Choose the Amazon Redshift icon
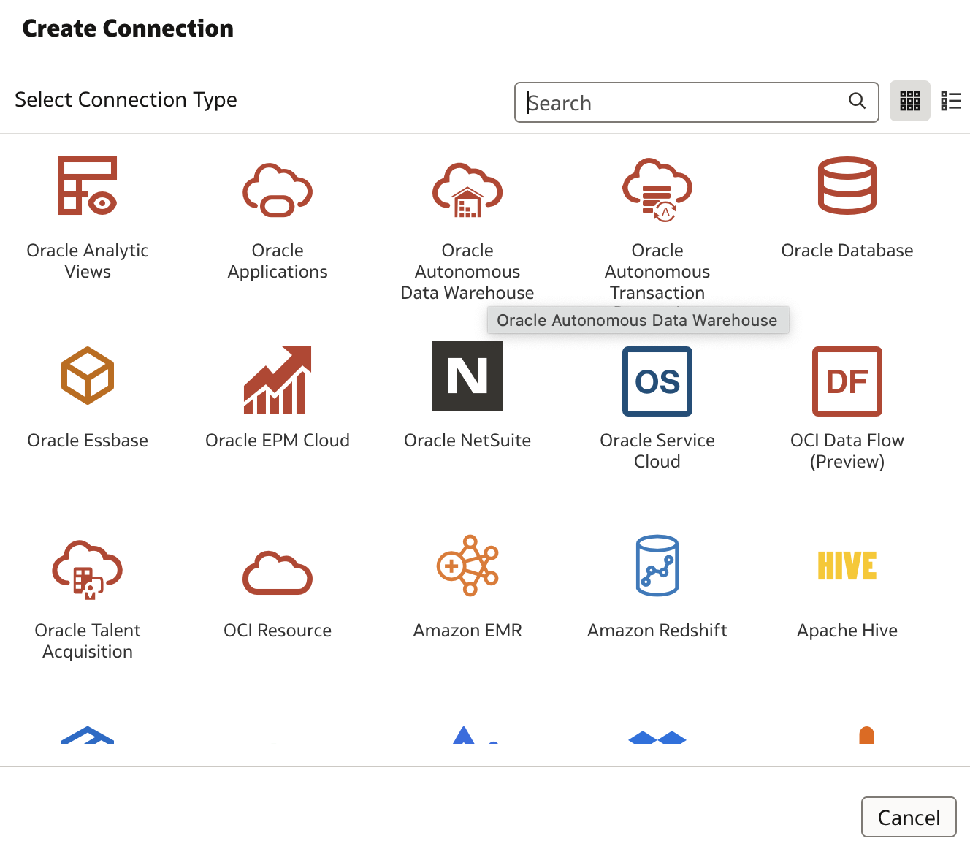This screenshot has width=970, height=852. point(657,566)
